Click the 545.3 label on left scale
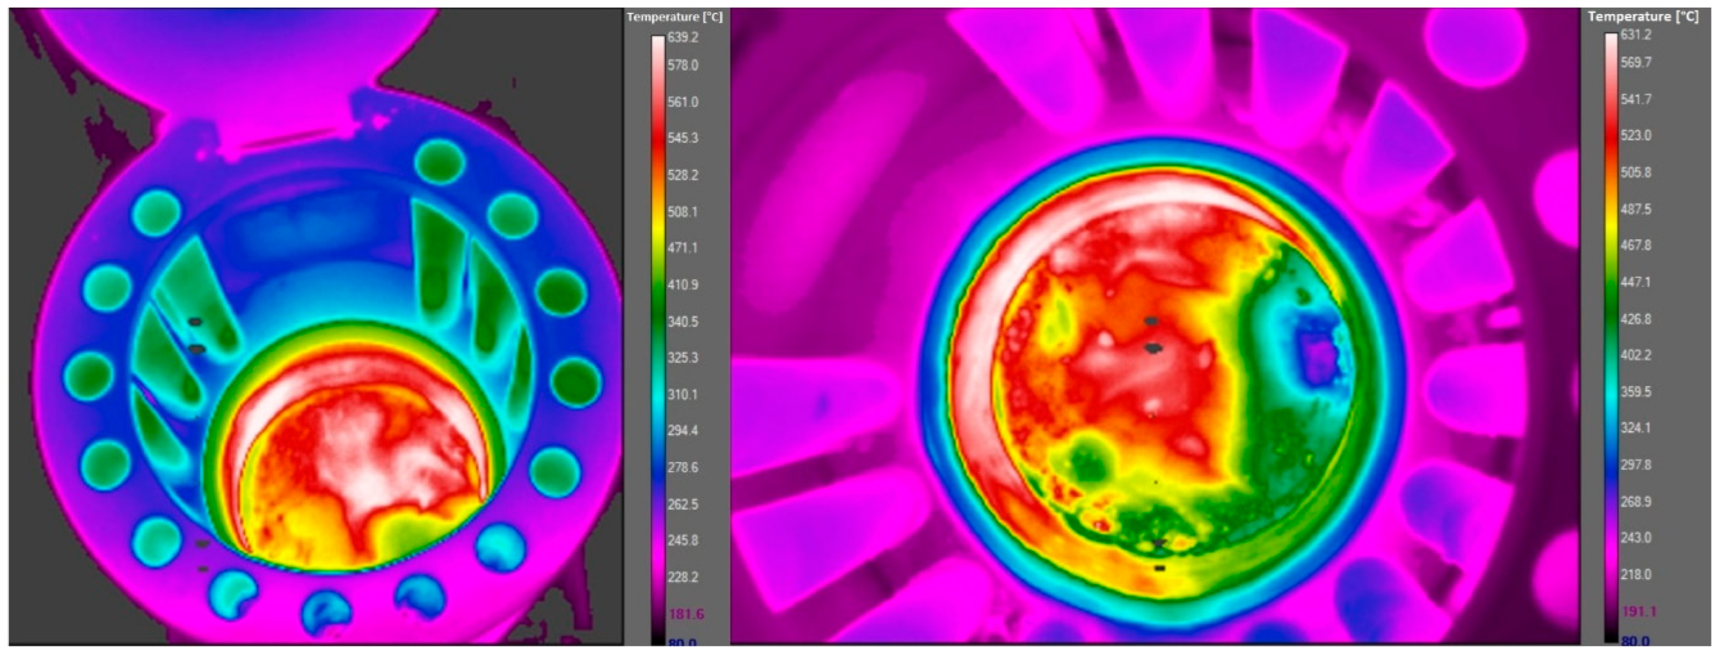Screen dimensions: 1720x657 tap(682, 138)
